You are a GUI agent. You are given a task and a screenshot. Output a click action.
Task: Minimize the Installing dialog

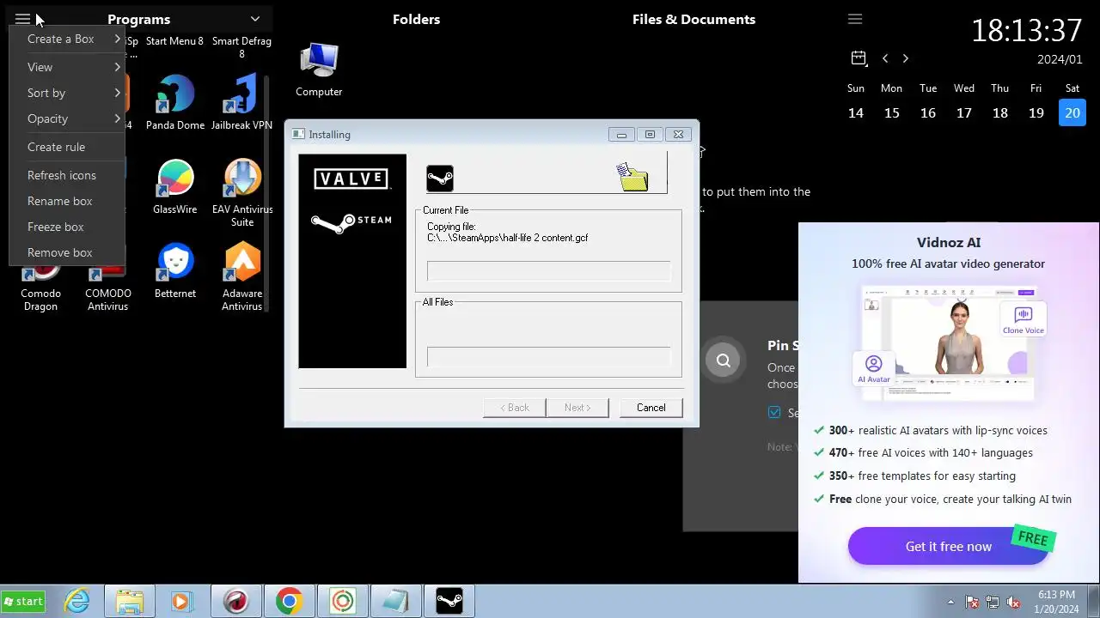pos(621,134)
